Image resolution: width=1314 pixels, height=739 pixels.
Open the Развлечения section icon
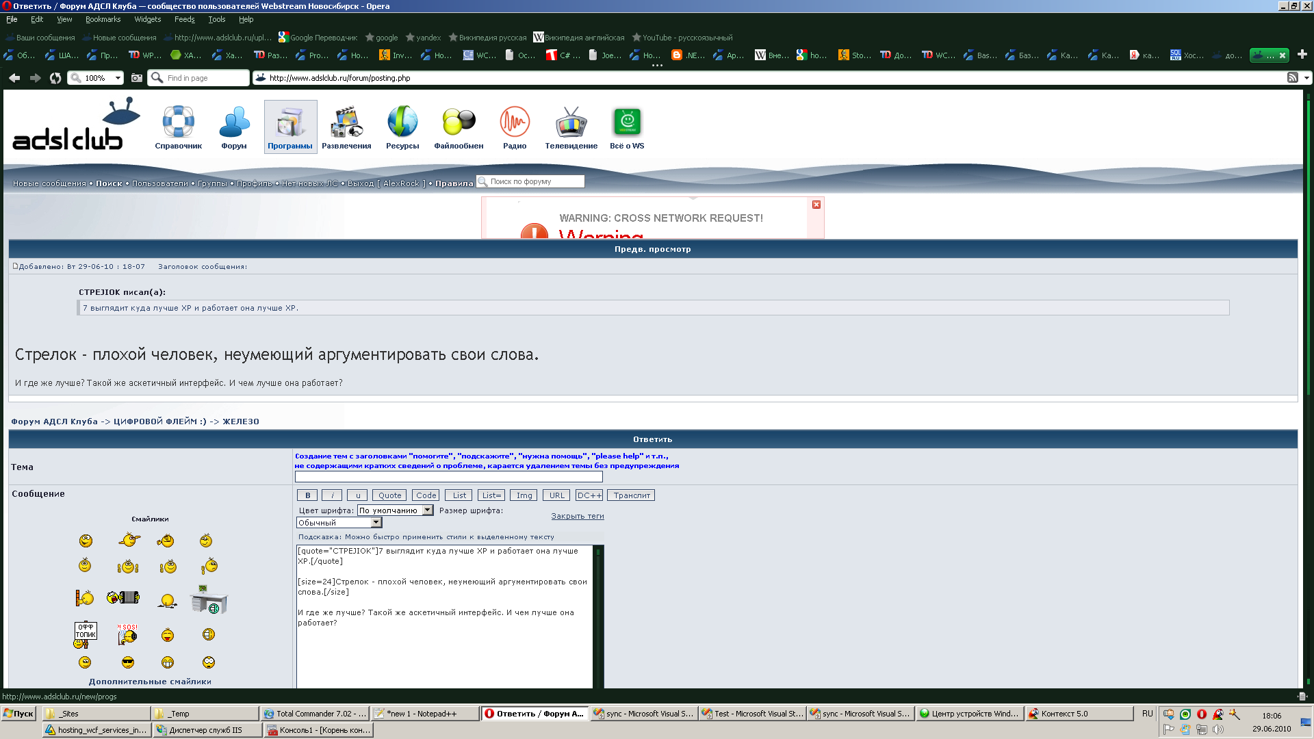click(346, 127)
